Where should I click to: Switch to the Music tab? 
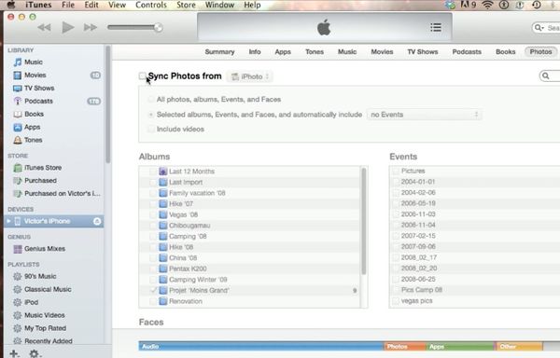347,51
